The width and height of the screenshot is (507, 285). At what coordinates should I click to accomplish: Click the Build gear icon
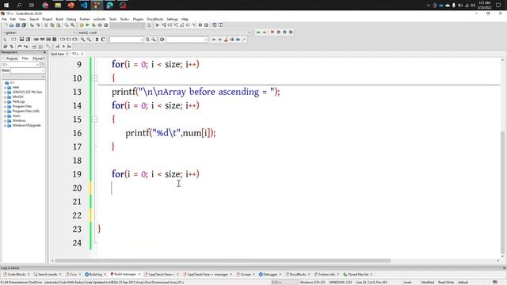click(81, 25)
